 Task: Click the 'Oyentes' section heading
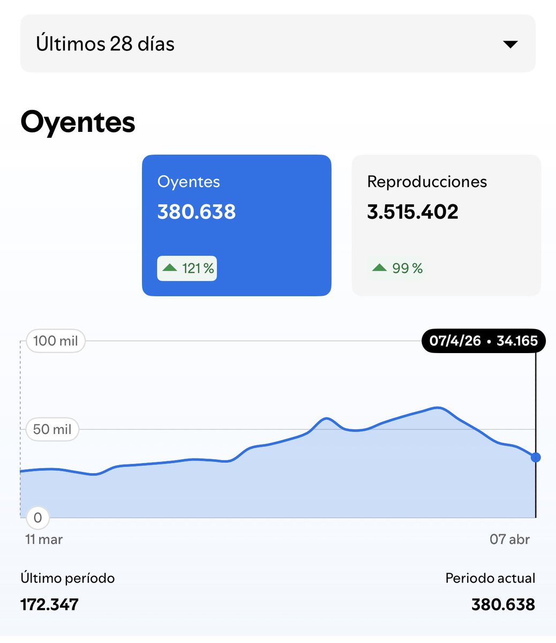click(x=78, y=123)
